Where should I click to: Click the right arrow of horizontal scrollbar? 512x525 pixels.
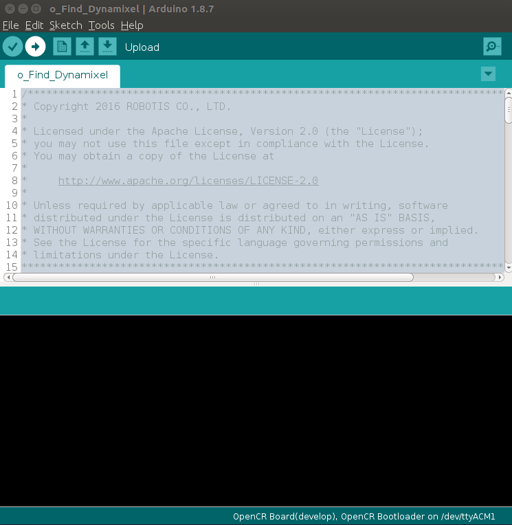500,278
